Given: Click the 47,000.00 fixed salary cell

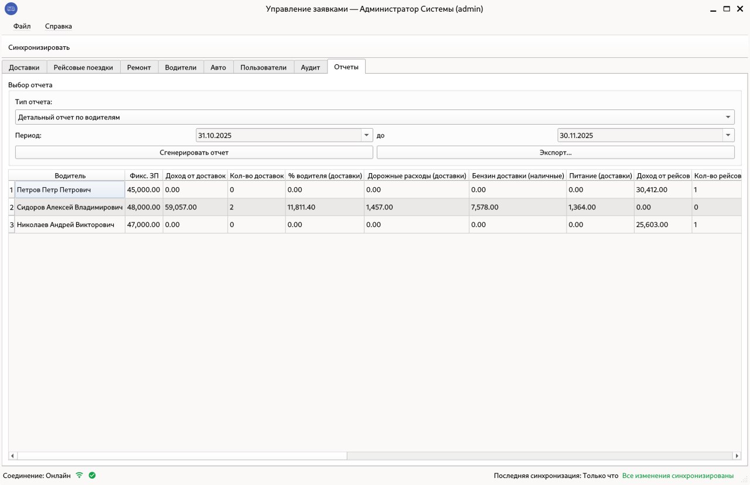Looking at the screenshot, I should coord(144,225).
